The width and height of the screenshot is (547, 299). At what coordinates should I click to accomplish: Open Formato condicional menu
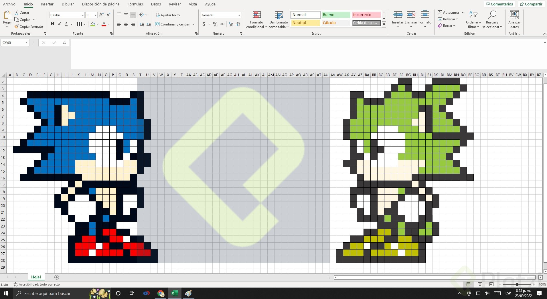(x=256, y=20)
